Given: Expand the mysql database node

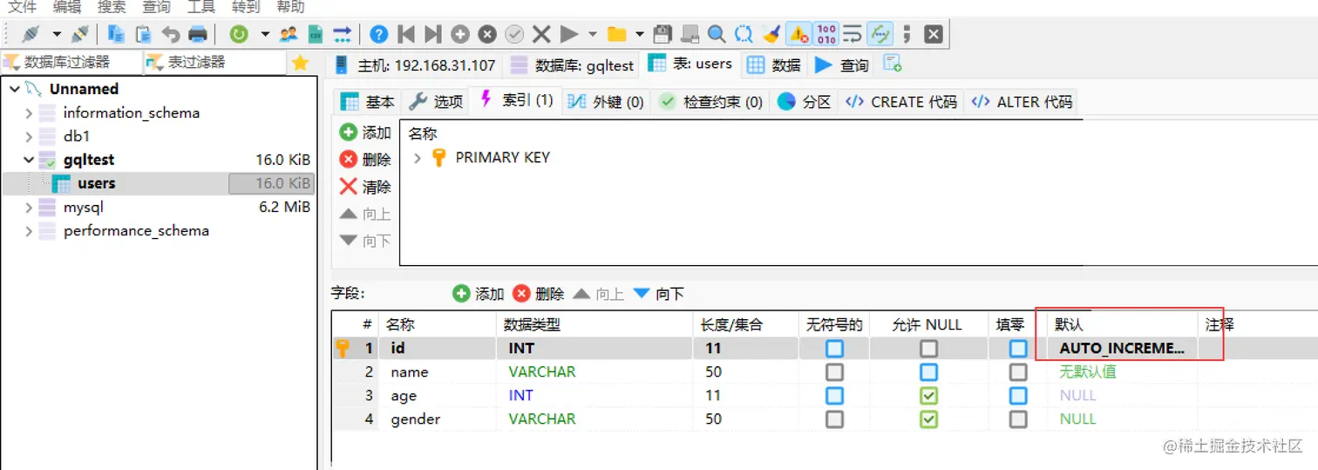Looking at the screenshot, I should point(29,208).
